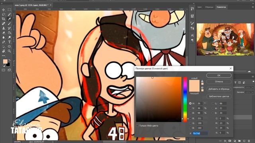Image resolution: width=255 pixels, height=143 pixels.
Task: Open Color Libraries (Библиотеки цветов)
Action: (x=219, y=96)
